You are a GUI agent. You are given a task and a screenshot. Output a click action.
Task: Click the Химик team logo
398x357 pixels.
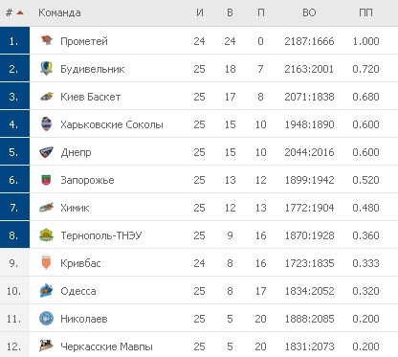pyautogui.click(x=47, y=208)
